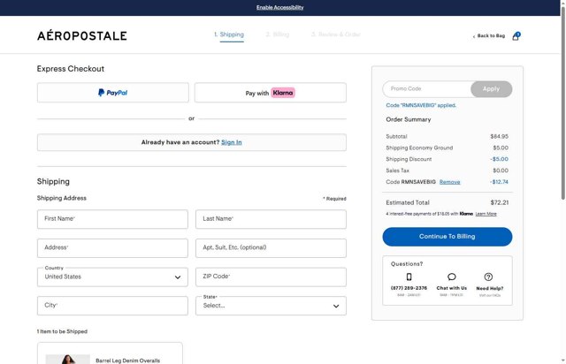
Task: Click the Apply promo code button
Action: click(x=492, y=88)
